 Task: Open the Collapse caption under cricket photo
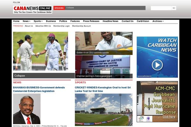[x=19, y=76]
